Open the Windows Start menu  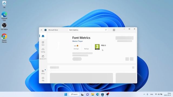tap(66, 94)
